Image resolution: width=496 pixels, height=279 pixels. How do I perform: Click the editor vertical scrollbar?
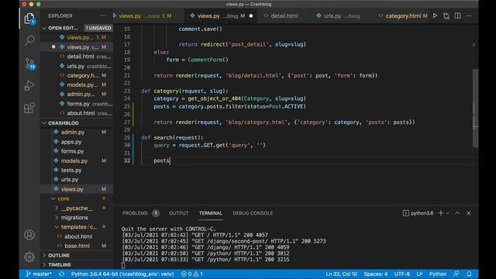click(x=475, y=108)
